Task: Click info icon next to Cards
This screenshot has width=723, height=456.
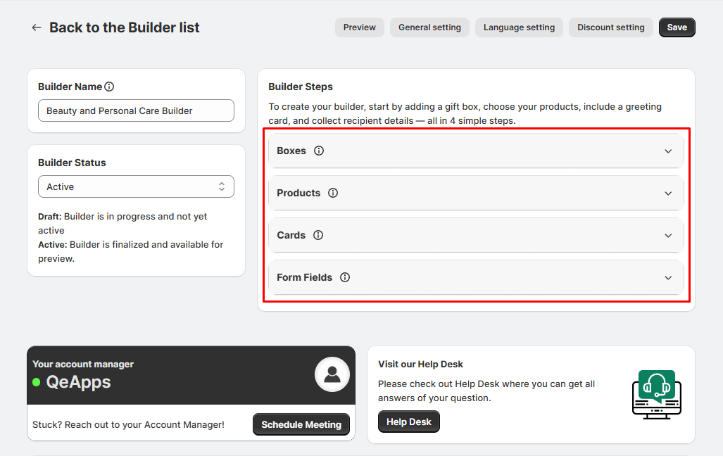Action: tap(318, 235)
